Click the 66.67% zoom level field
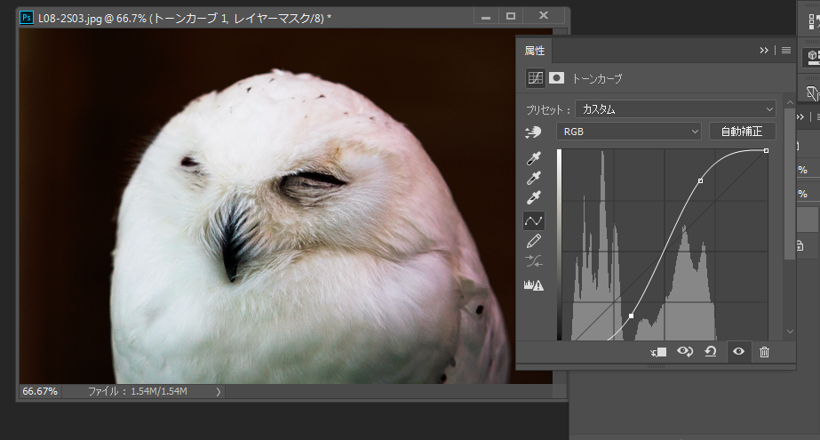The width and height of the screenshot is (820, 440). point(40,391)
